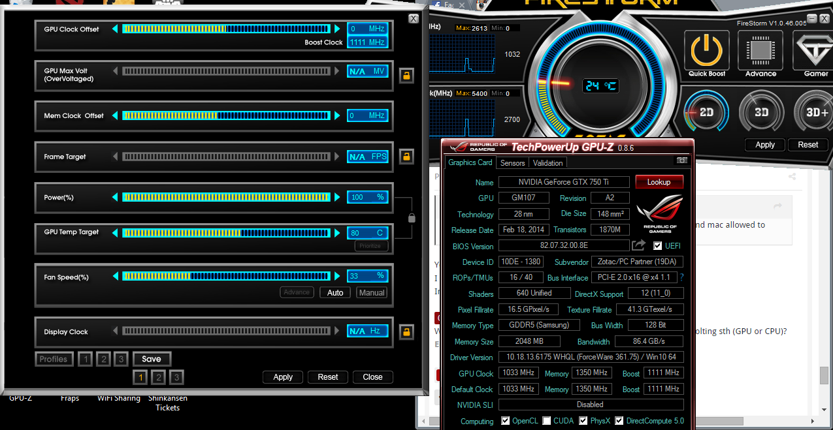
Task: Click the GPU Temp Target 80 C field
Action: (x=368, y=233)
